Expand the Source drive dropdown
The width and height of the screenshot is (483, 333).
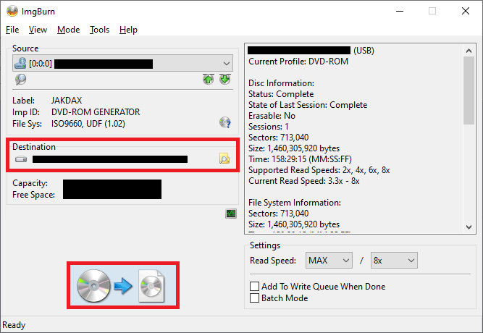[x=227, y=64]
